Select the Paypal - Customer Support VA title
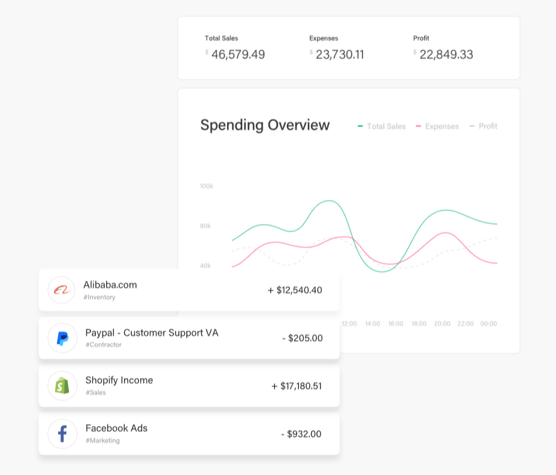Viewport: 556px width, 475px height. pos(152,333)
